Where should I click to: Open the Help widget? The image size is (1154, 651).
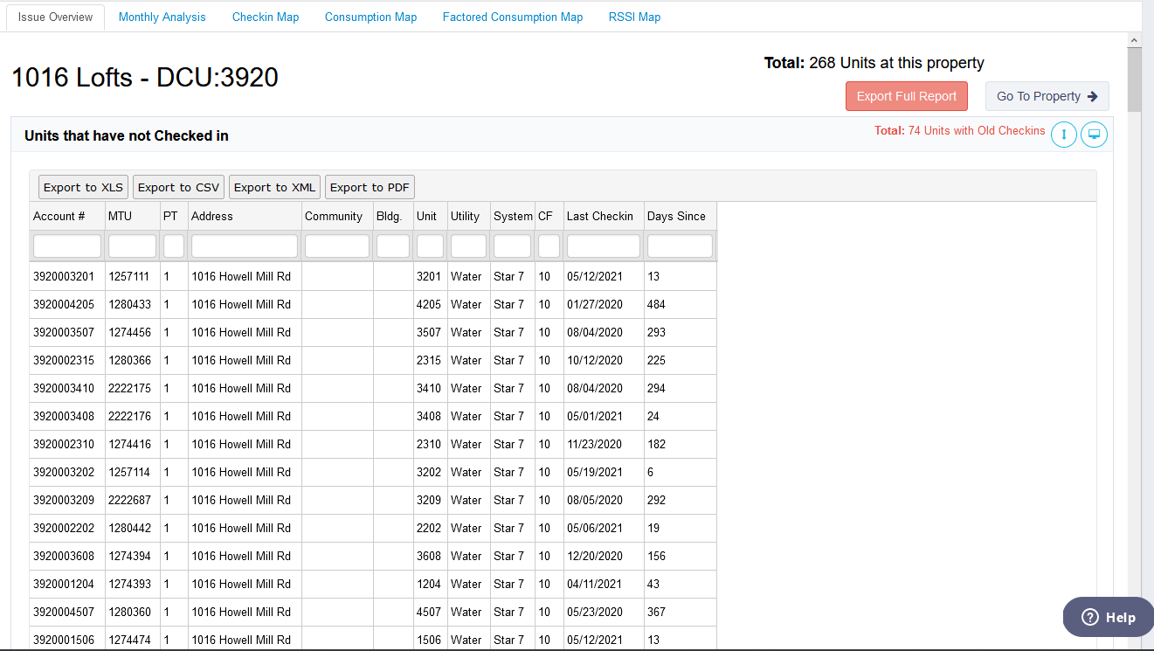pyautogui.click(x=1108, y=617)
